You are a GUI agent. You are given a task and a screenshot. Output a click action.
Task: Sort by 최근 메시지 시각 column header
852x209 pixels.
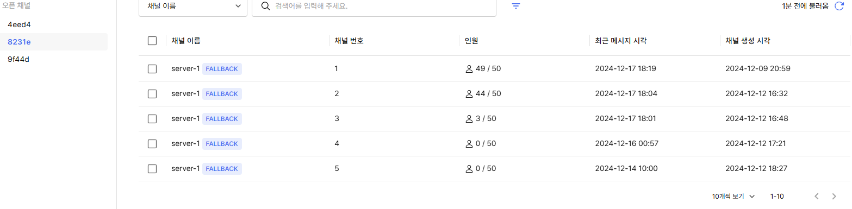[x=621, y=41]
